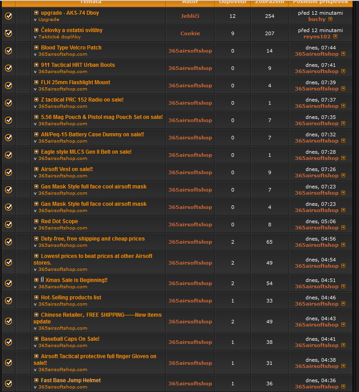Click the small icon before "Čelovky a ostatní svítilny"

[x=37, y=30]
